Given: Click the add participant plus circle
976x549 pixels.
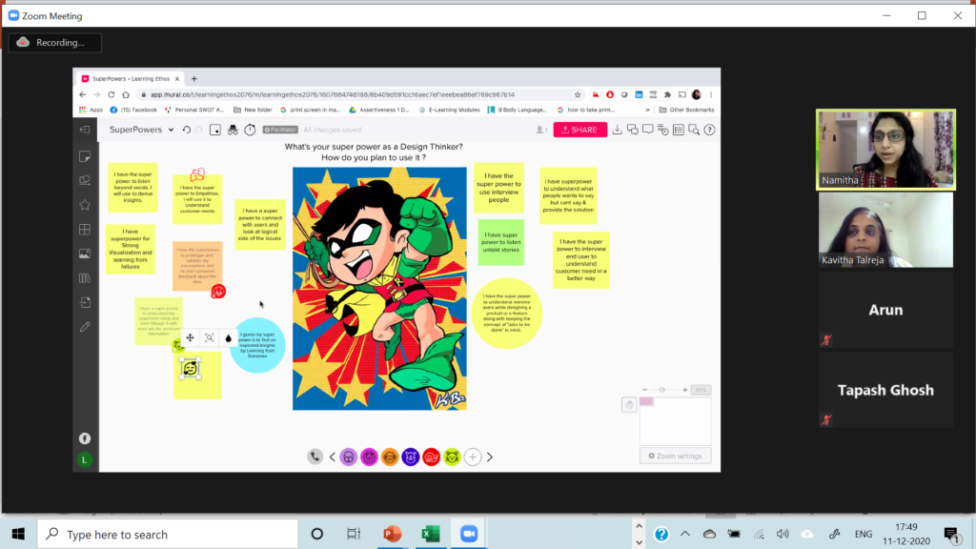Looking at the screenshot, I should point(473,457).
